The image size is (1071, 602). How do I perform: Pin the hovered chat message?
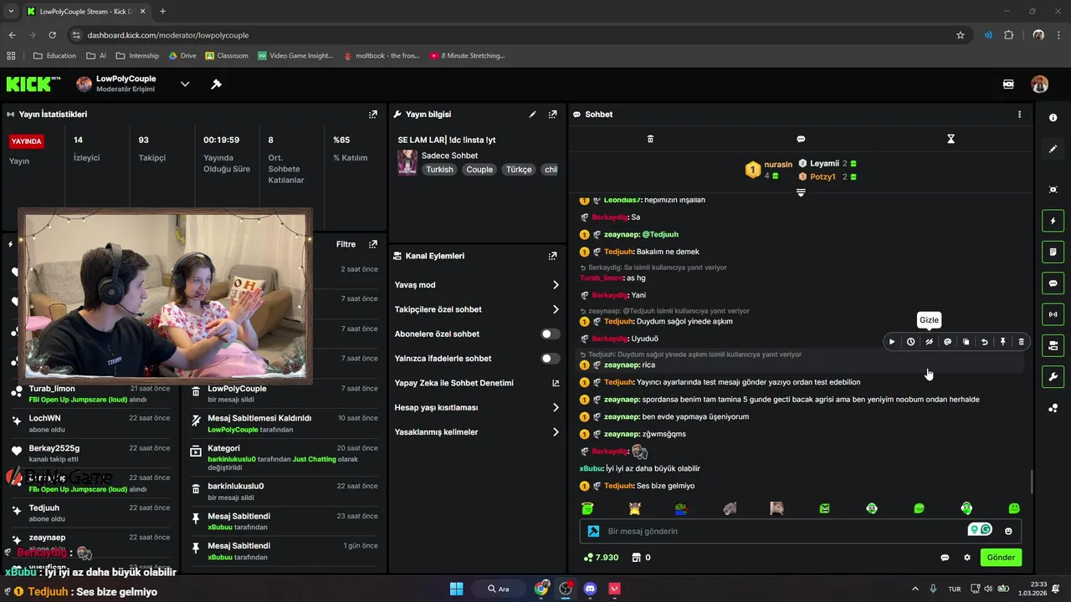[1002, 341]
